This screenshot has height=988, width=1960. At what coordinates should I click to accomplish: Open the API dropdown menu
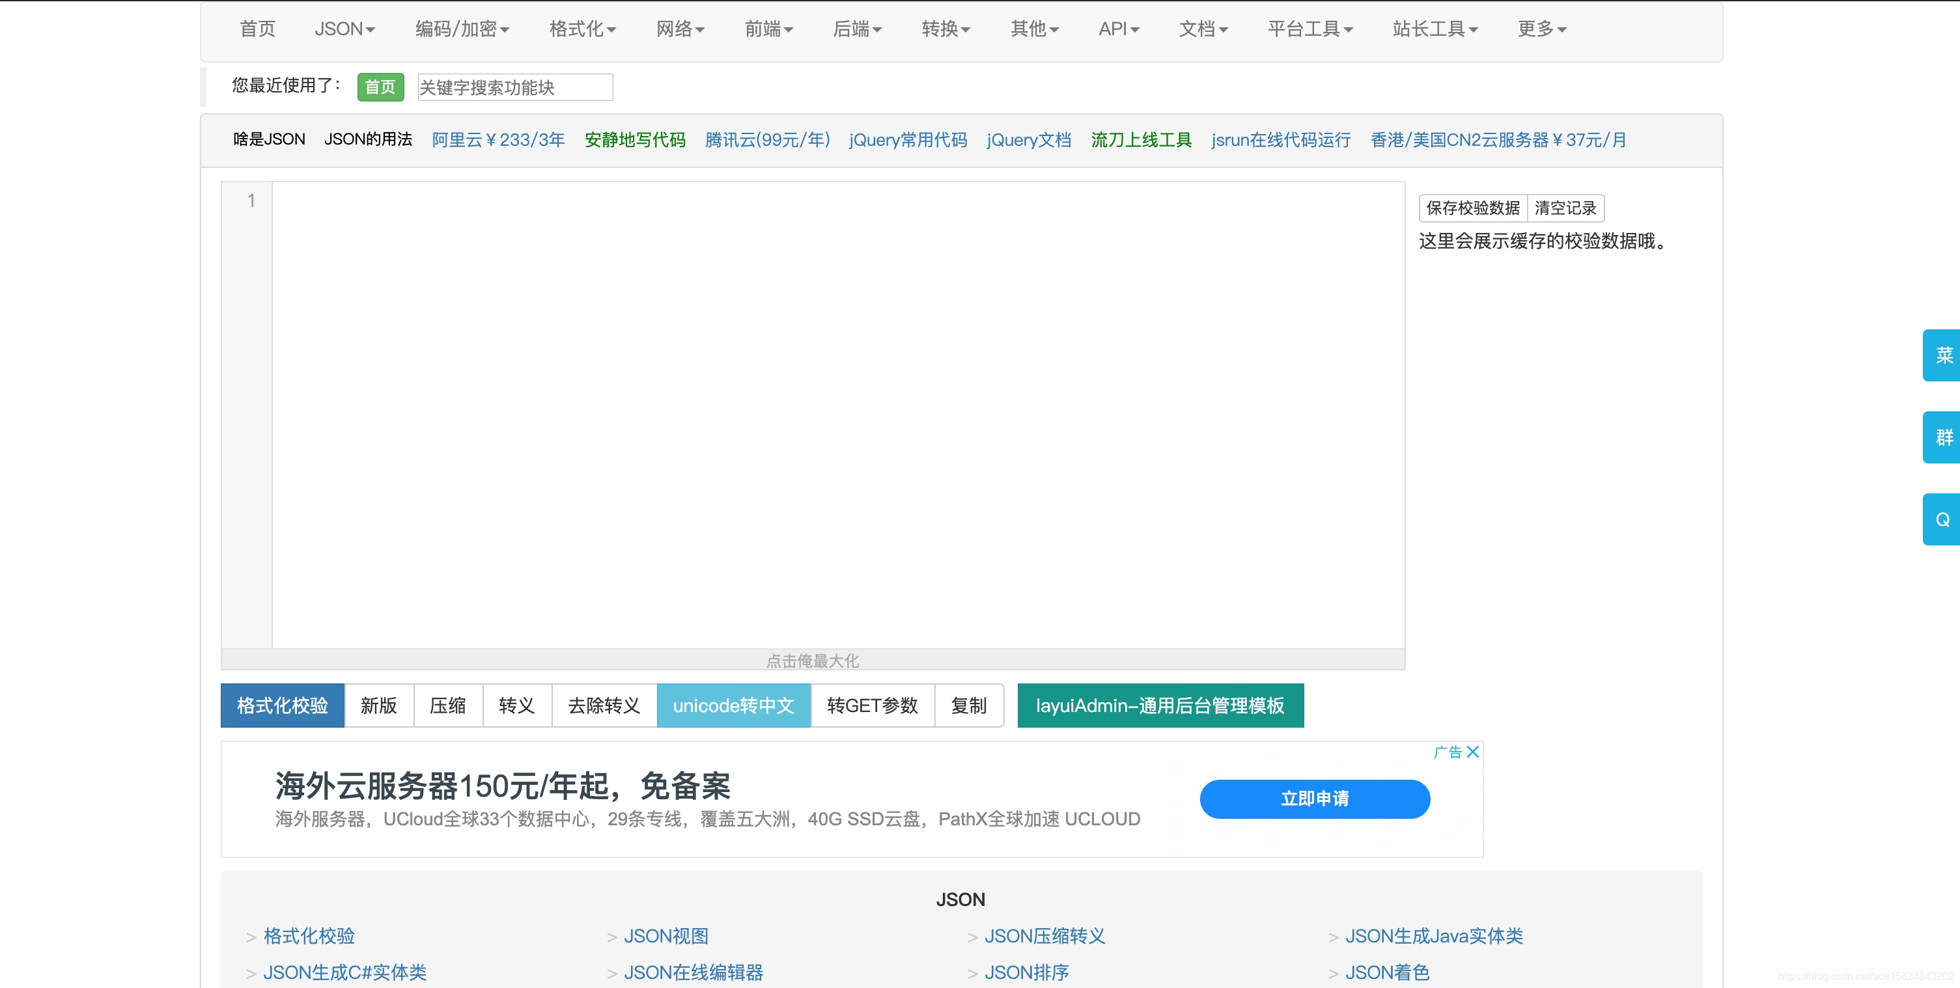(x=1119, y=29)
